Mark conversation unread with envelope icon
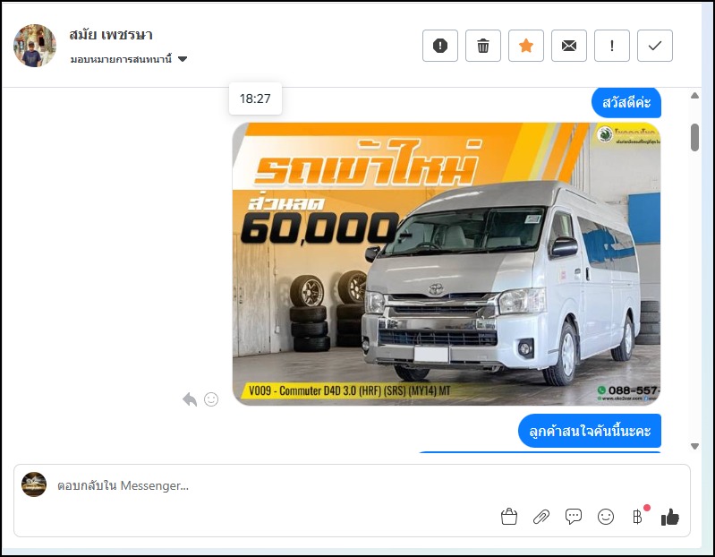715x557 pixels. coord(568,46)
